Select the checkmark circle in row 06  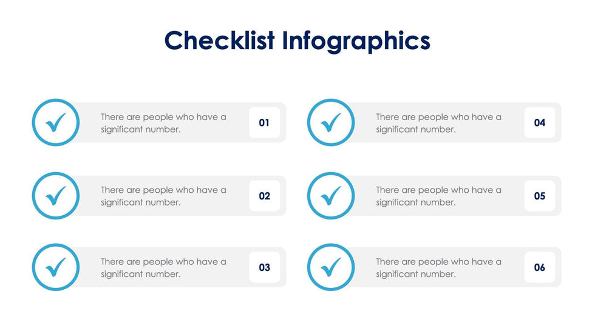[x=331, y=267]
